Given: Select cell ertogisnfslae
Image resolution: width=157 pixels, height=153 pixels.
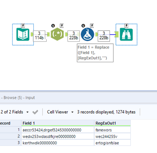Looking at the screenshot, I should click(x=112, y=143).
